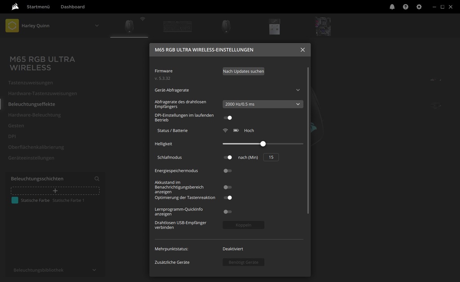
Task: Enable the Energiespeichermodus switch
Action: [x=228, y=171]
